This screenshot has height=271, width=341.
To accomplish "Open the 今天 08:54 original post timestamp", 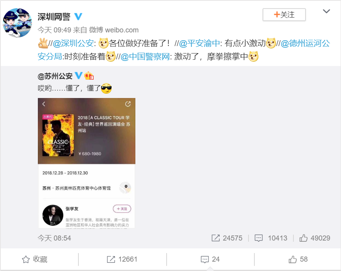I will [x=54, y=238].
